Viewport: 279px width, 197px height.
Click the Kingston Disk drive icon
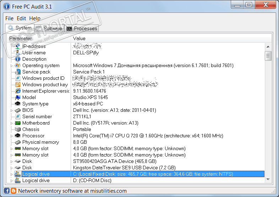click(18, 168)
